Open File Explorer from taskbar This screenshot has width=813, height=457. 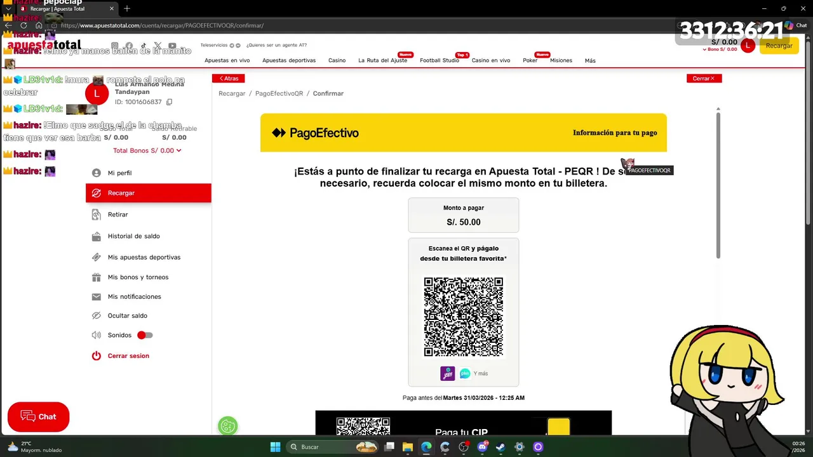408,447
